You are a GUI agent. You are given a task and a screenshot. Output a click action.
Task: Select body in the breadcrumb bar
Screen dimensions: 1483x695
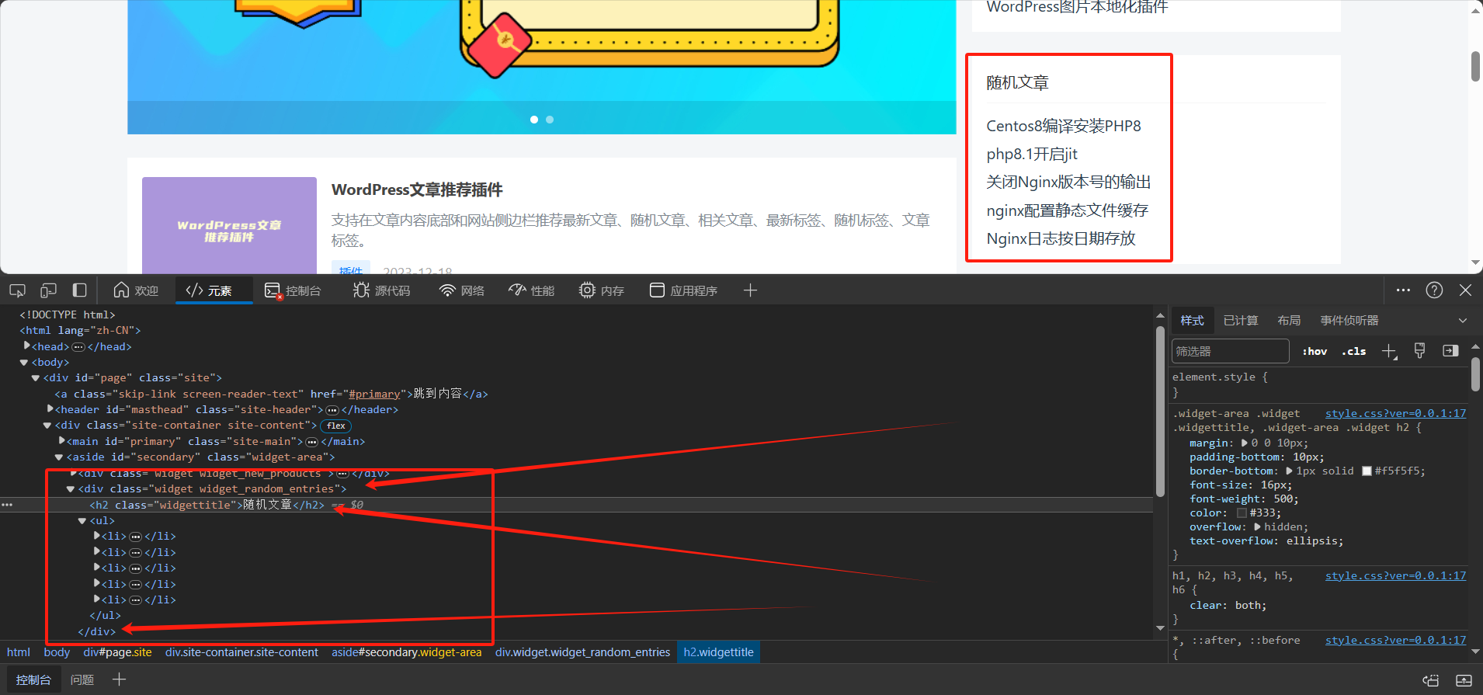(57, 652)
